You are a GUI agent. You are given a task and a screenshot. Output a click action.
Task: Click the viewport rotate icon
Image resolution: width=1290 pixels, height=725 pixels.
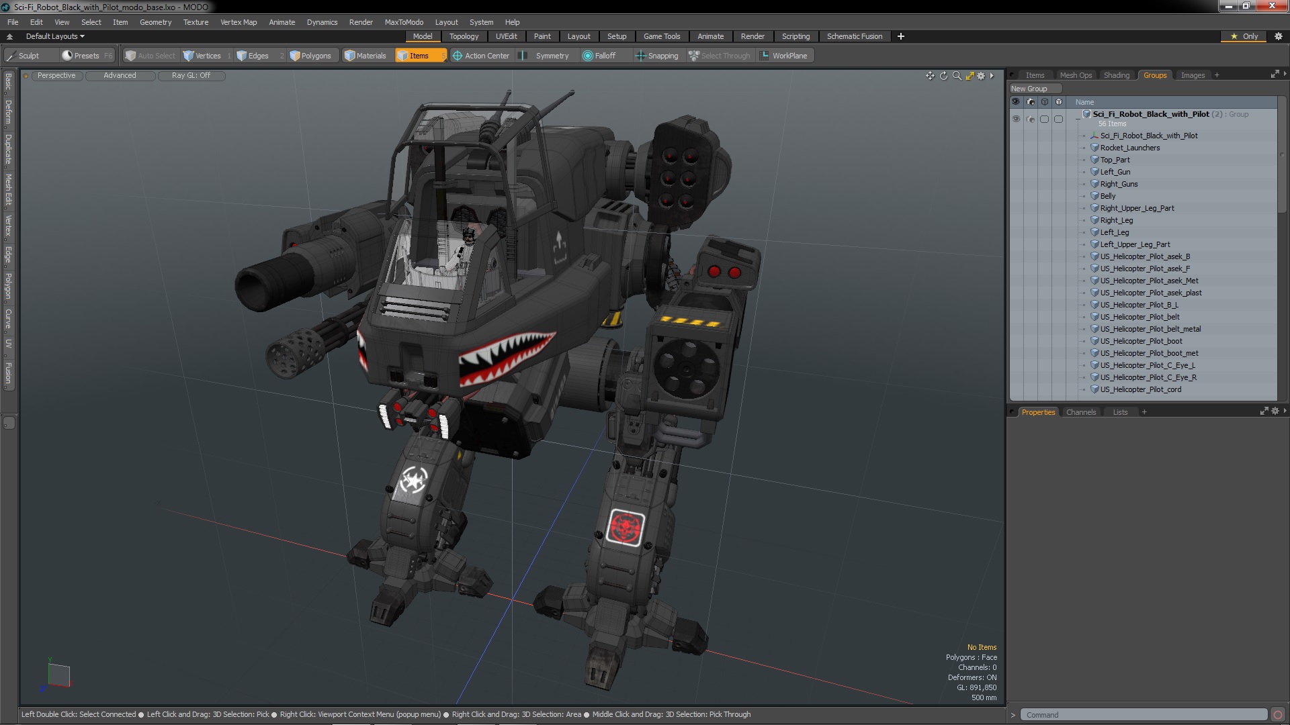[x=943, y=76]
